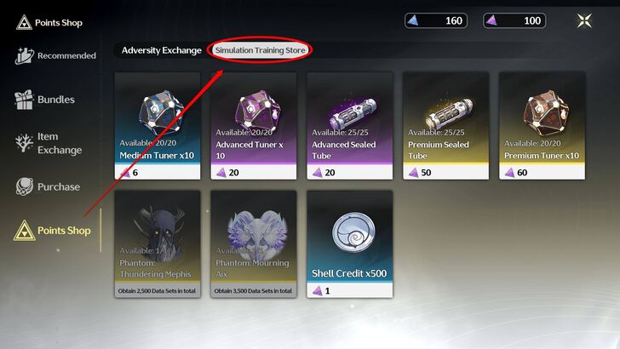620x349 pixels.
Task: Switch to the Simulation Training Store tab
Action: [261, 50]
